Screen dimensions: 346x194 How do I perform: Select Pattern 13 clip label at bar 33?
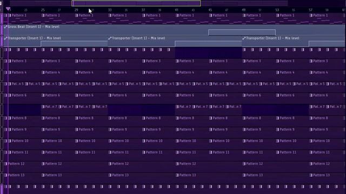click(x=120, y=175)
